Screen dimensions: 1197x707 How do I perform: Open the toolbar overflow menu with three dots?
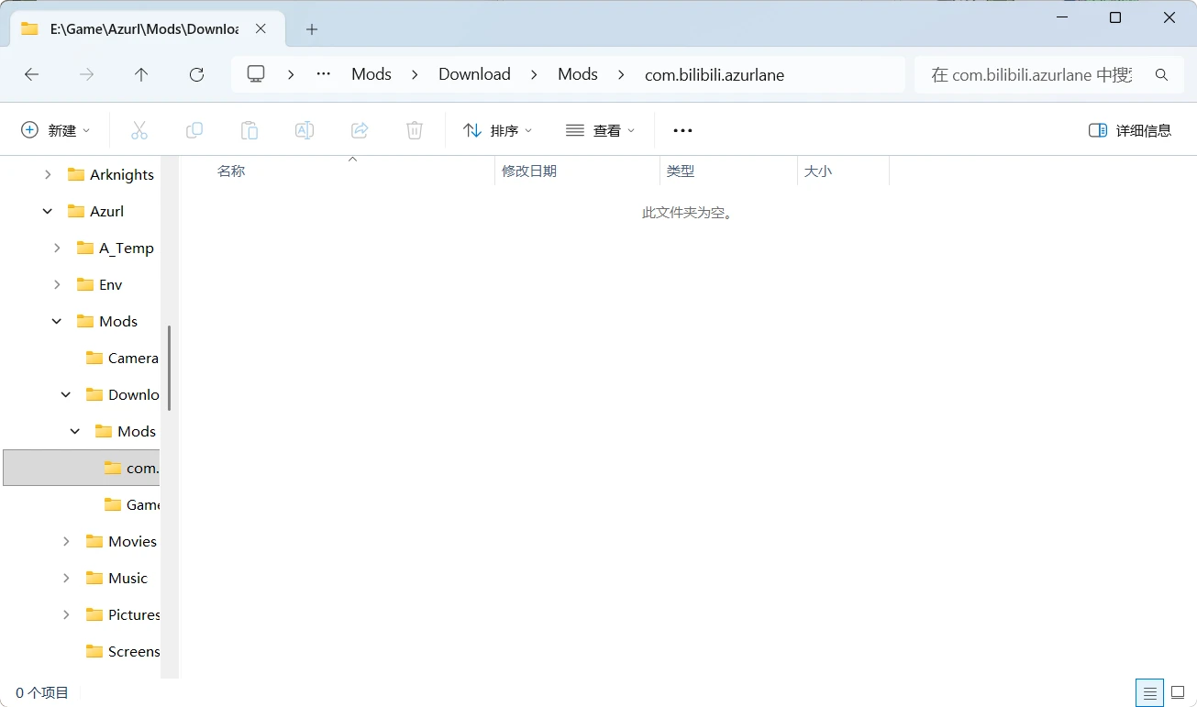pyautogui.click(x=682, y=129)
